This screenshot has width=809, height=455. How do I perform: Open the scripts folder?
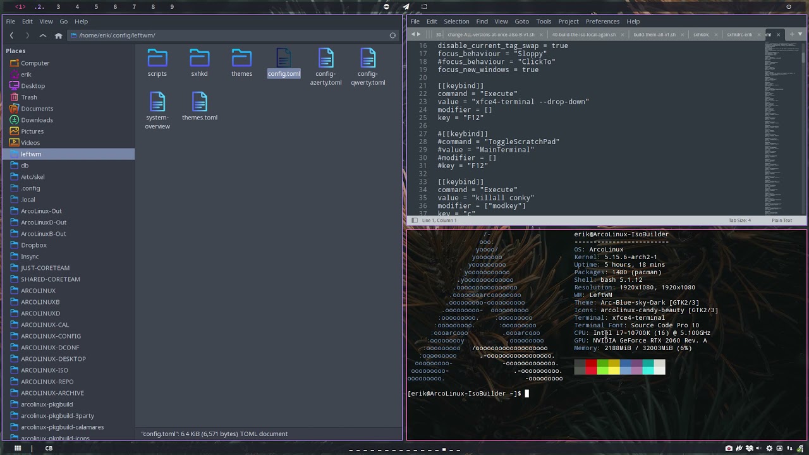157,63
